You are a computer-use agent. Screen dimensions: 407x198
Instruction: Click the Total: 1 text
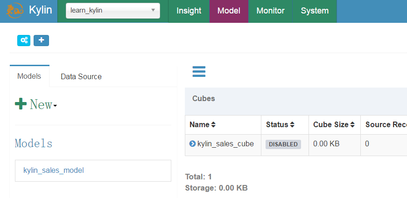pyautogui.click(x=198, y=177)
